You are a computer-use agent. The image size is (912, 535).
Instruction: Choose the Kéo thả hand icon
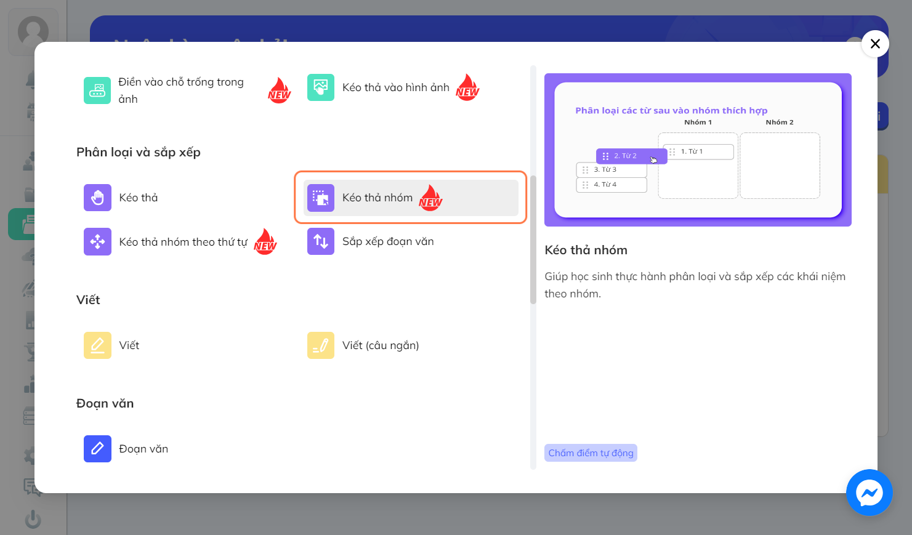point(97,198)
